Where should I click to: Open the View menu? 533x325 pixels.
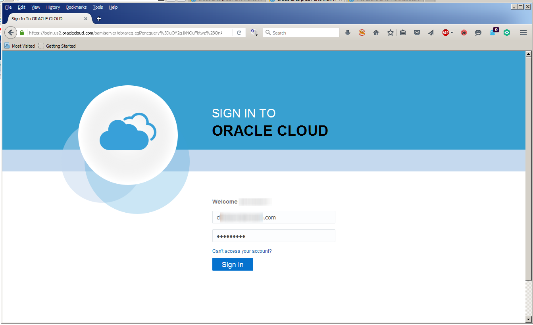coord(36,7)
